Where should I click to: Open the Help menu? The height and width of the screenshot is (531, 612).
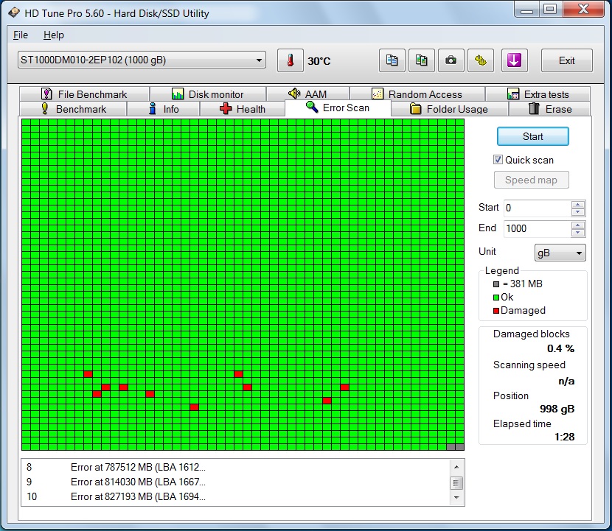pos(54,35)
